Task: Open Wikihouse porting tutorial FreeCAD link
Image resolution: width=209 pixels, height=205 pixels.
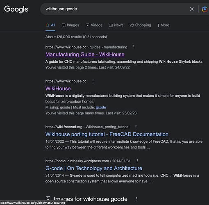Action: click(107, 134)
